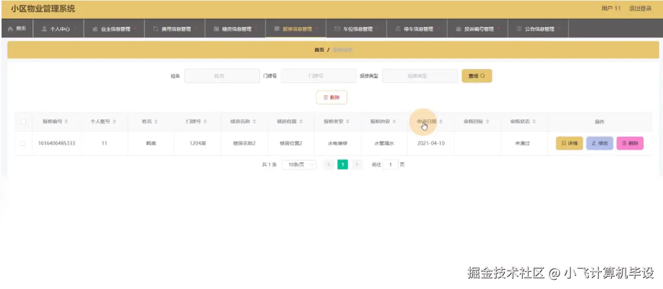The width and height of the screenshot is (663, 289).
Task: Sort by 申请日期 column arrows
Action: (x=440, y=122)
